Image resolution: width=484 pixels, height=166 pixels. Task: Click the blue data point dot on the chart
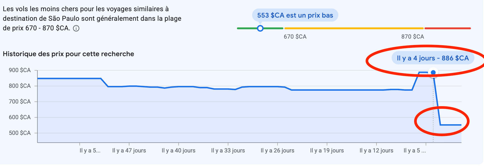tap(433, 72)
